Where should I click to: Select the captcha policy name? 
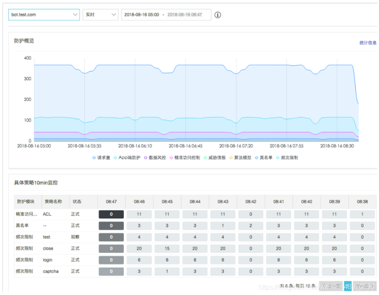pyautogui.click(x=51, y=271)
